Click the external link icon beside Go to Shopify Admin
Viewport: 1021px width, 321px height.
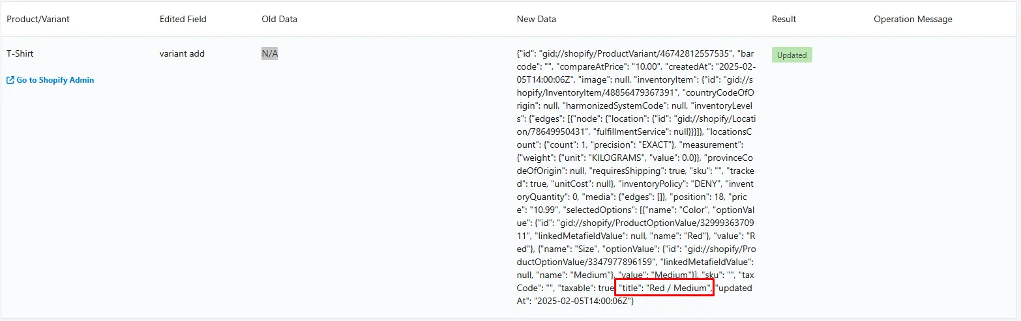tap(10, 80)
